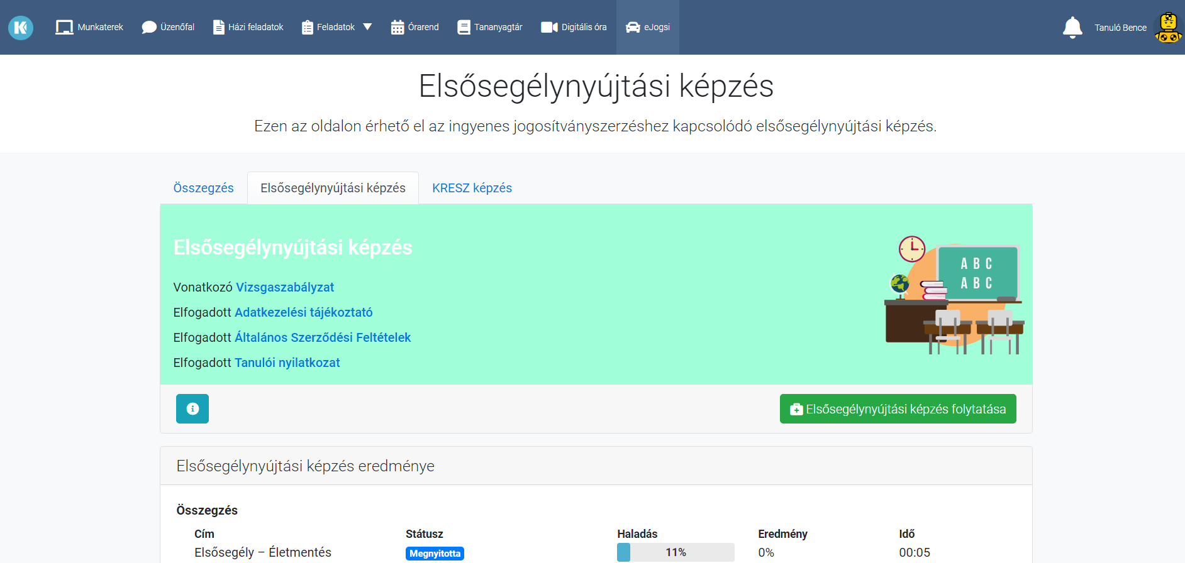Switch to the Összegzés tab
Image resolution: width=1185 pixels, height=563 pixels.
[x=203, y=188]
